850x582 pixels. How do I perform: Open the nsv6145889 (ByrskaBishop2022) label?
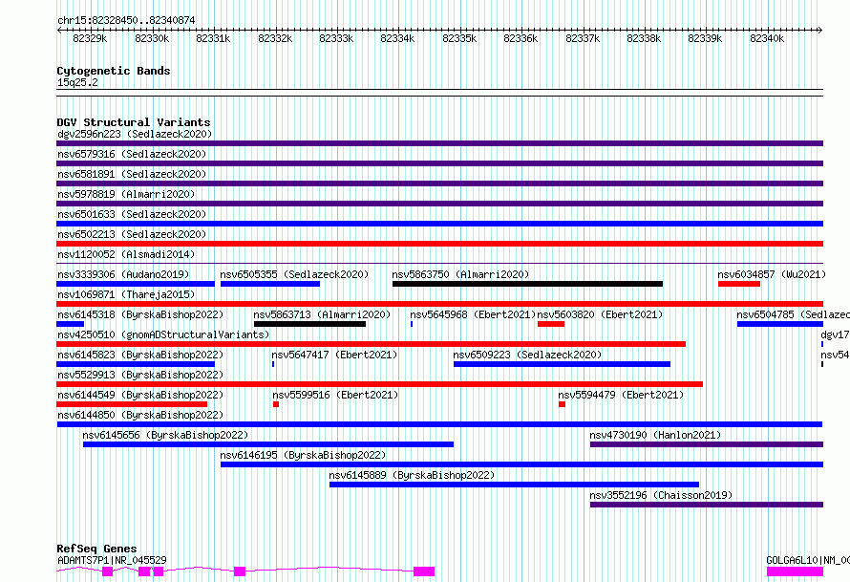point(412,475)
